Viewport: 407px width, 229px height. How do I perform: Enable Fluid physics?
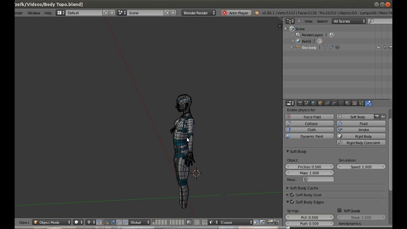tap(361, 123)
